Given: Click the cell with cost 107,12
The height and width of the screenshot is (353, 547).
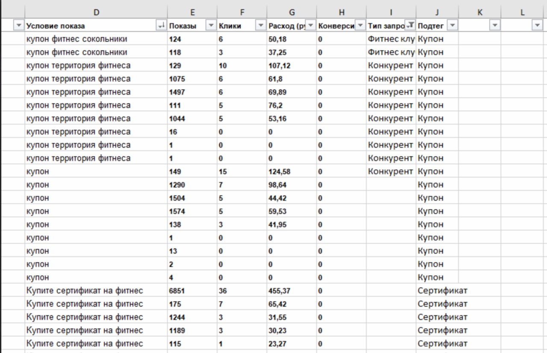Looking at the screenshot, I should coord(292,65).
